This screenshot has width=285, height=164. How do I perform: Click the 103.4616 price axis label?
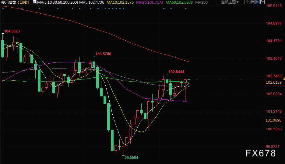(x=274, y=59)
